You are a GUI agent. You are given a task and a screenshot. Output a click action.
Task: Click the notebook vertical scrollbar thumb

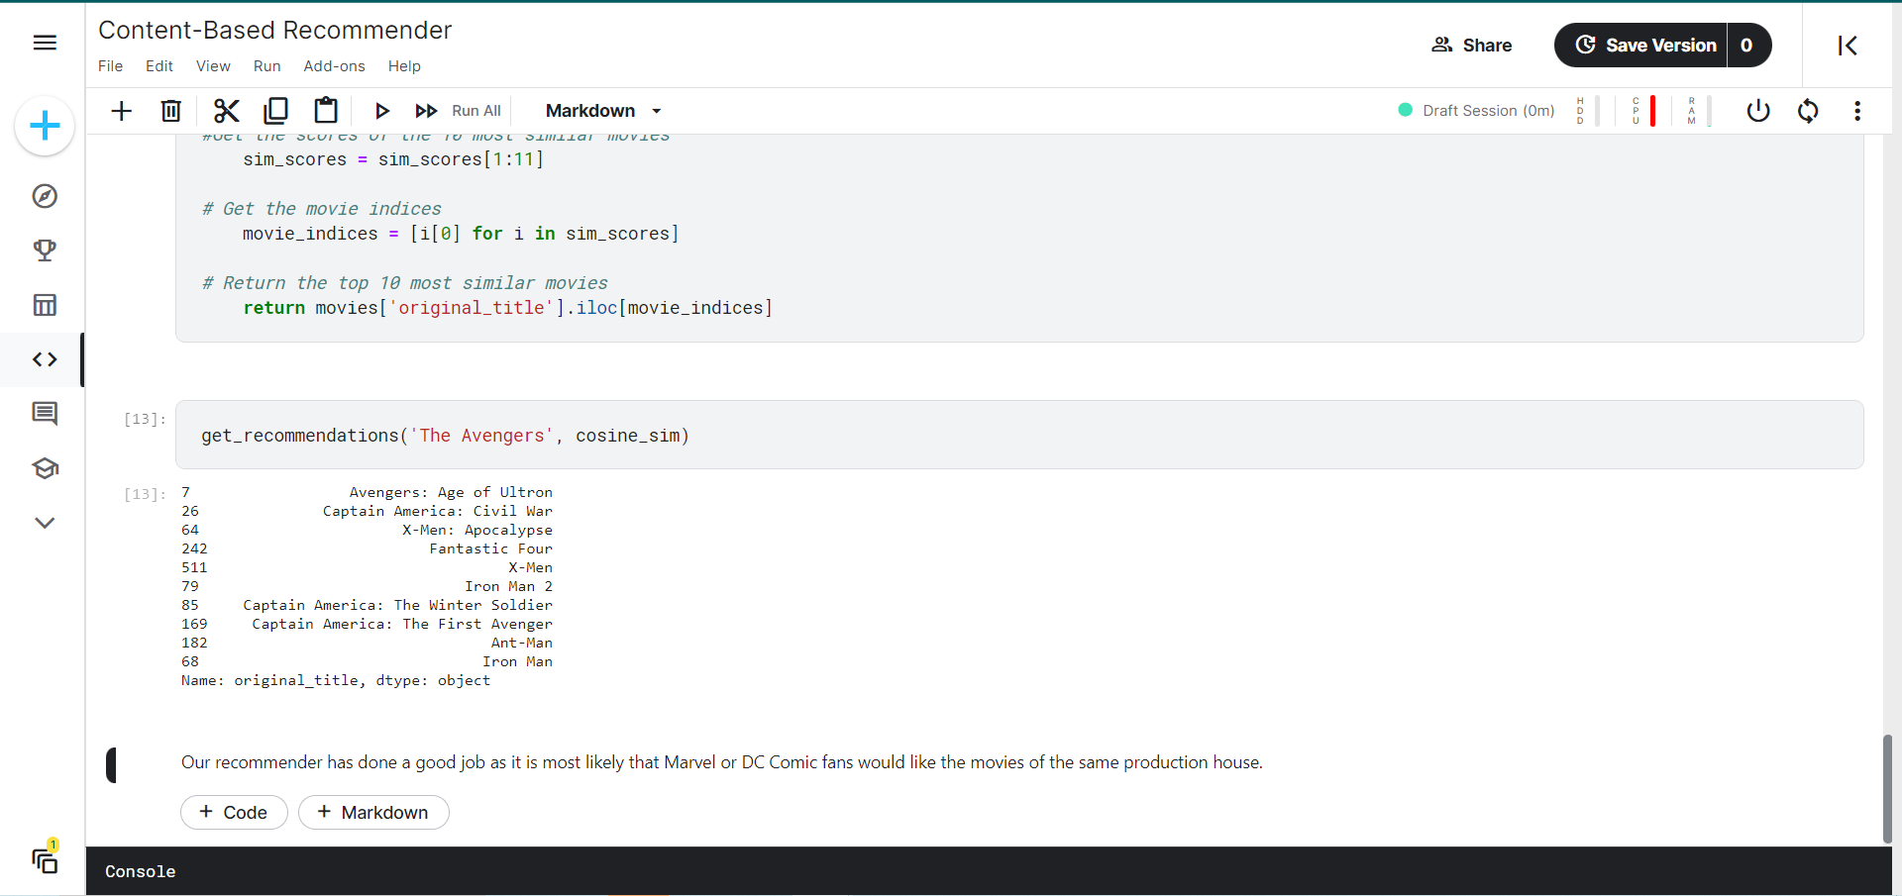pos(1887,789)
